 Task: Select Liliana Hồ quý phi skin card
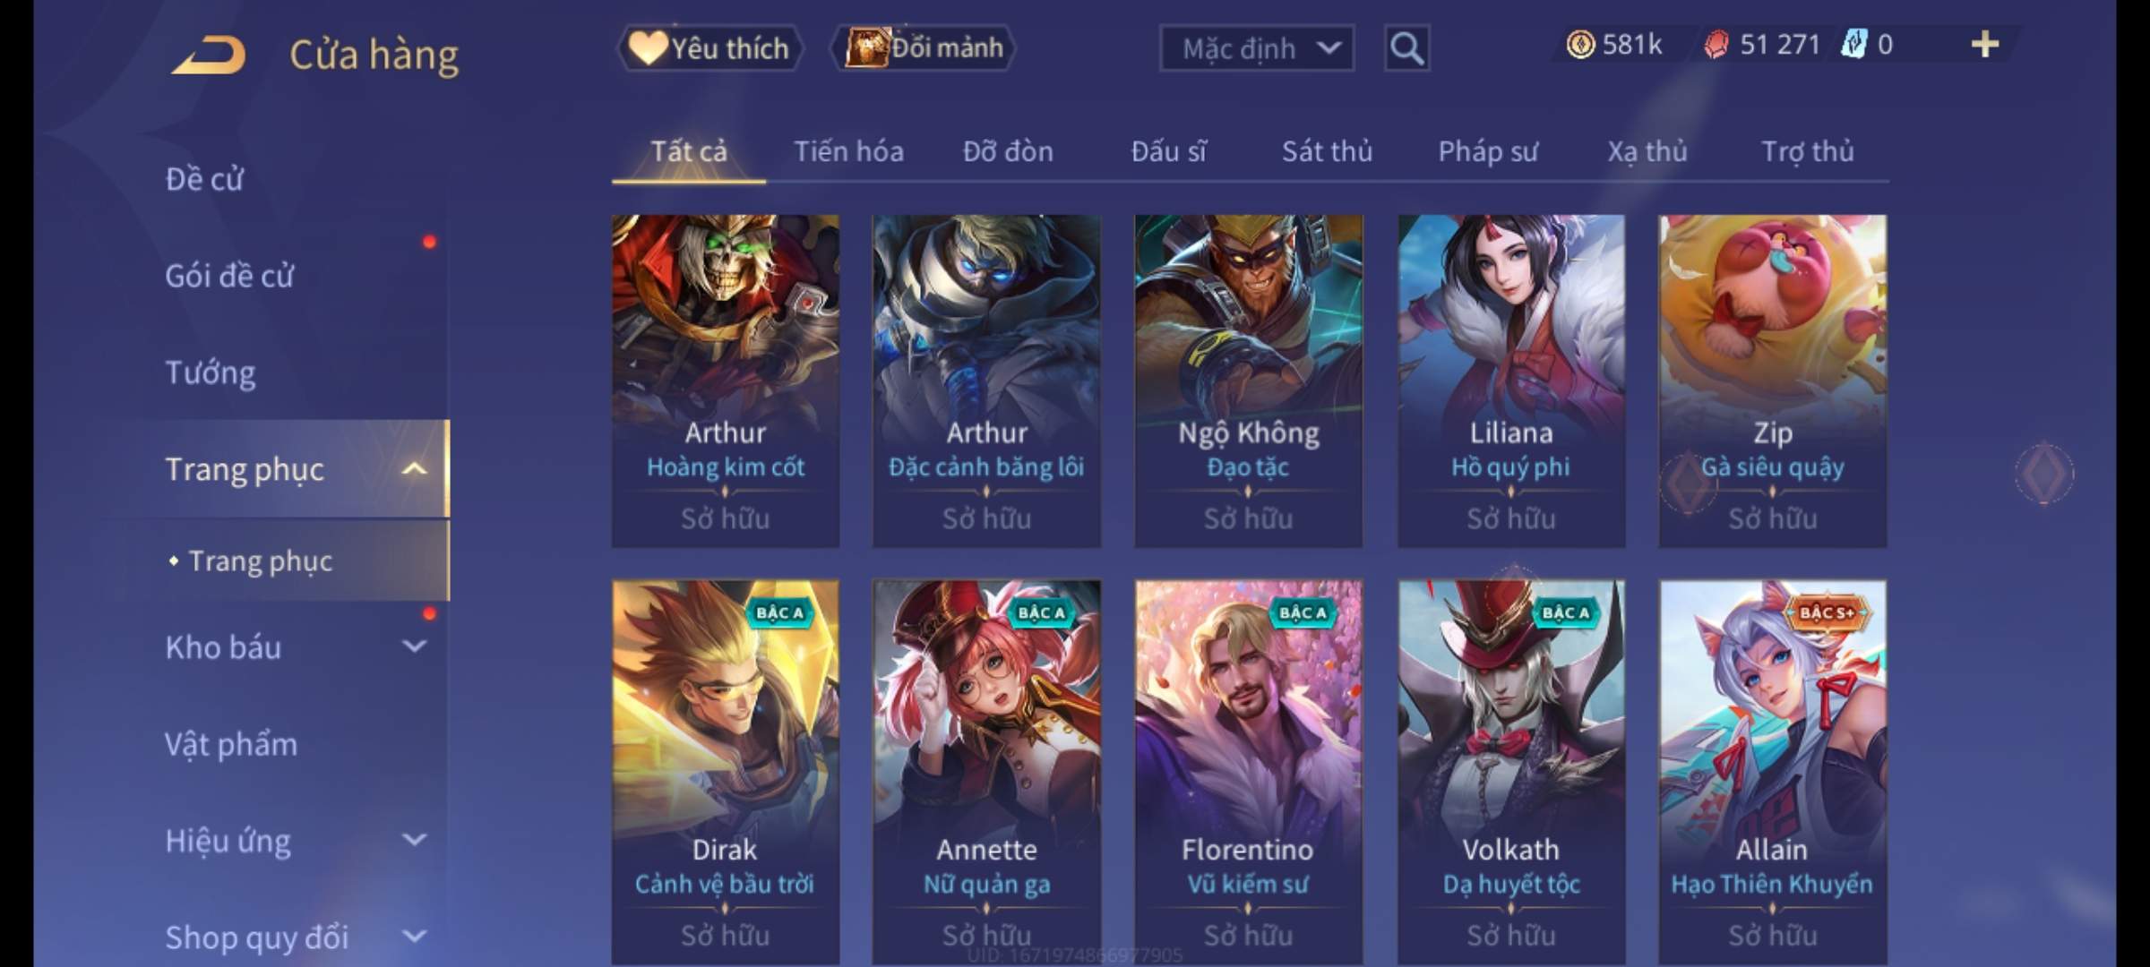(x=1510, y=381)
